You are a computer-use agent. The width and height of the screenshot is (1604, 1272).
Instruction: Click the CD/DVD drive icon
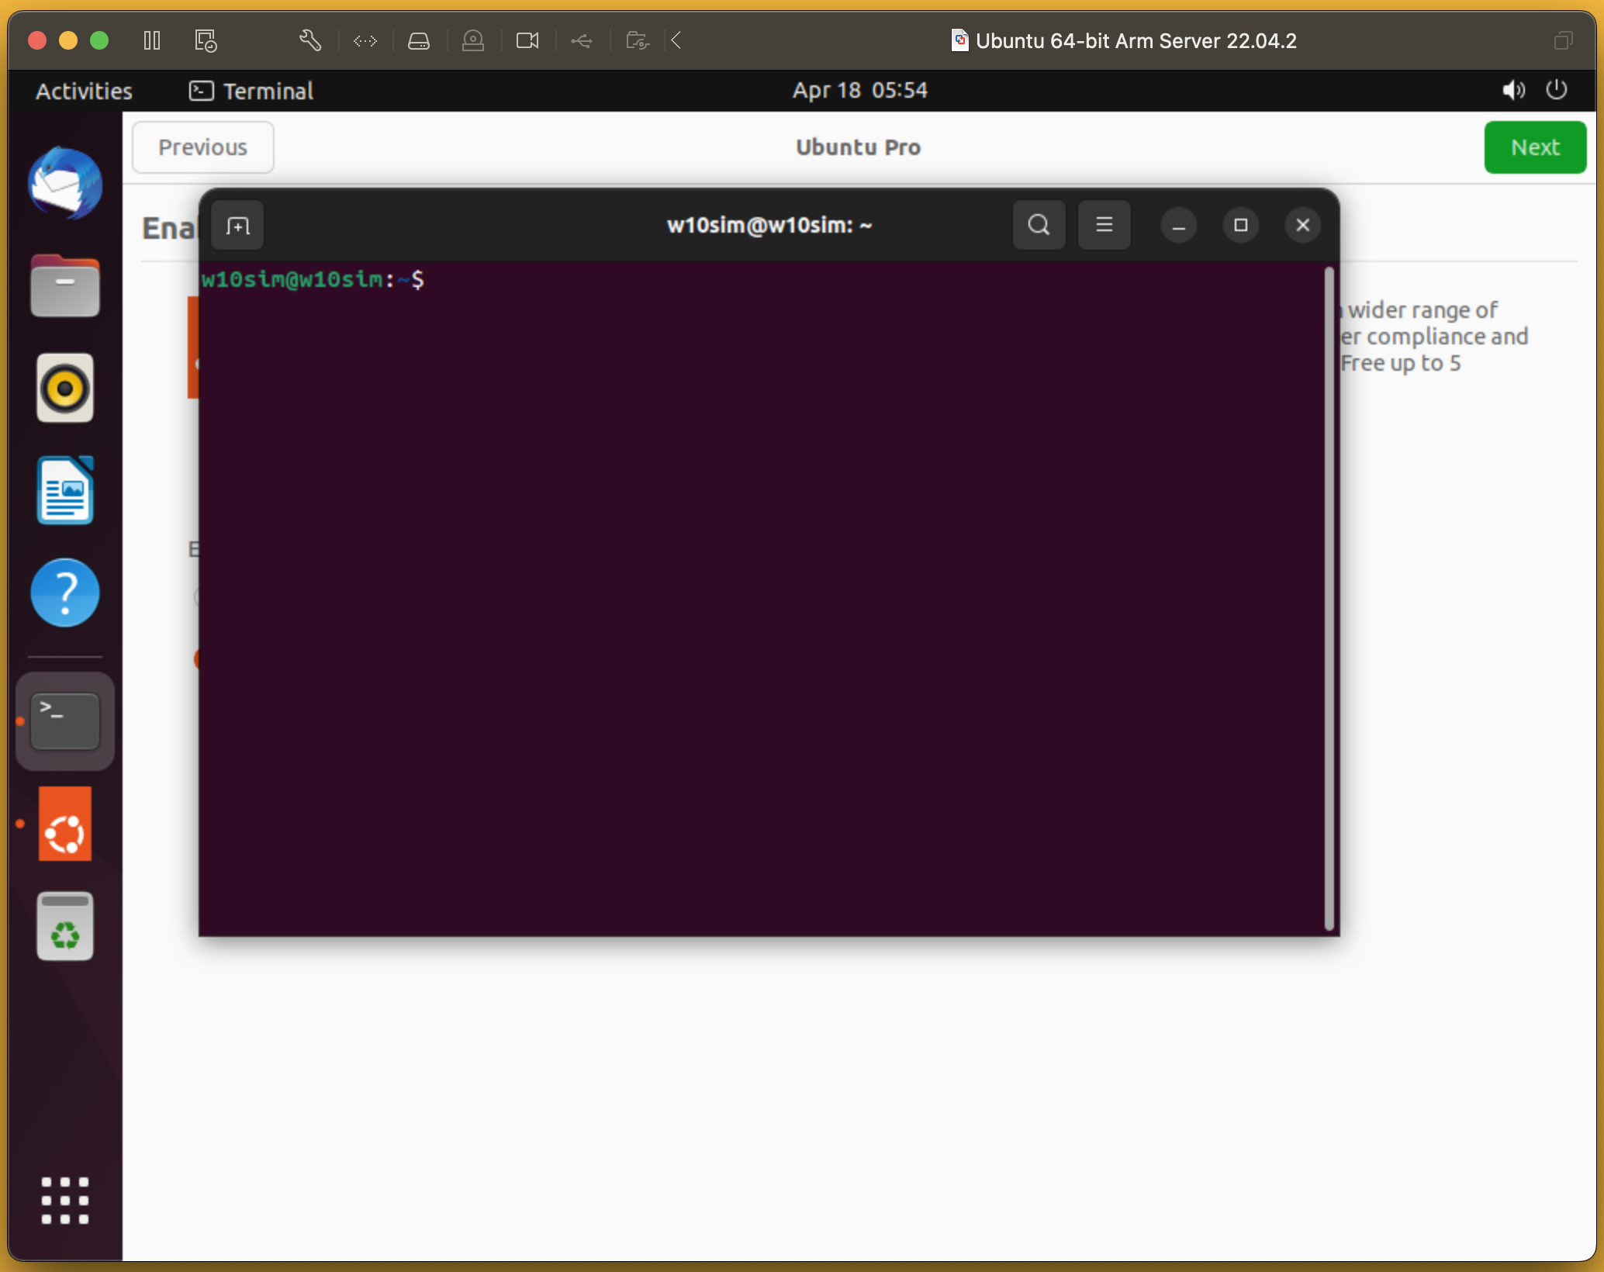(x=473, y=40)
